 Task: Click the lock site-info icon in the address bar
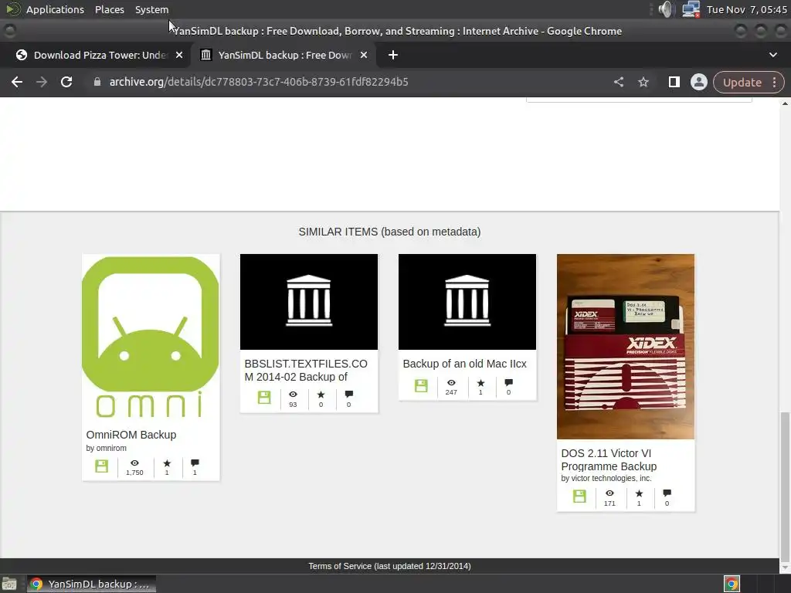97,82
